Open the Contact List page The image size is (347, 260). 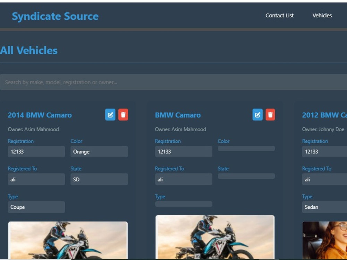pos(279,15)
